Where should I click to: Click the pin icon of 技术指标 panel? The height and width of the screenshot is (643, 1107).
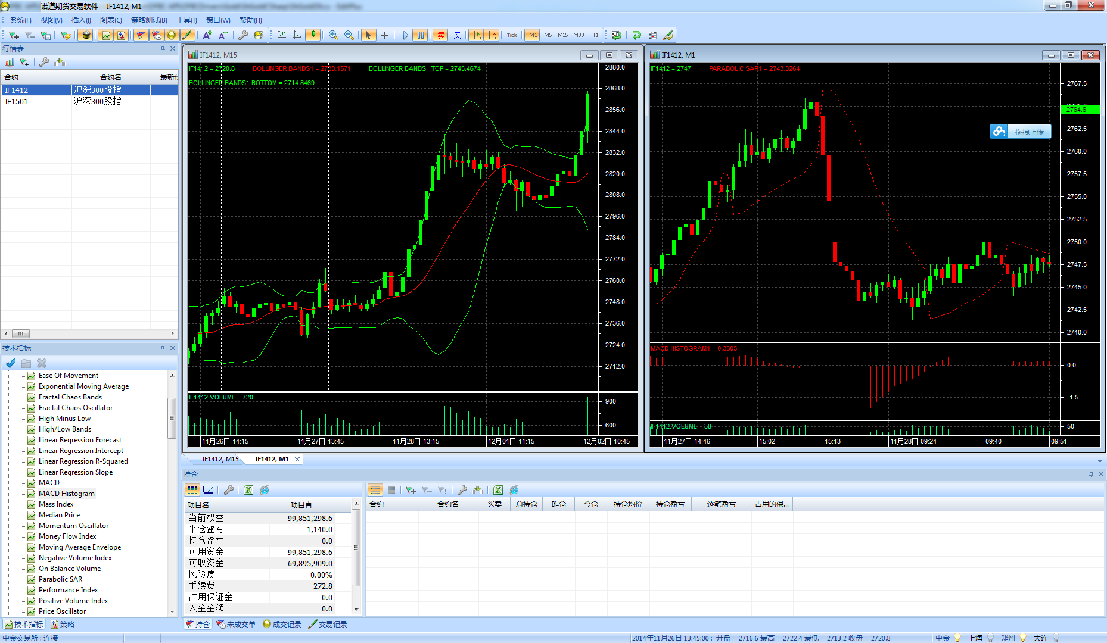click(163, 348)
